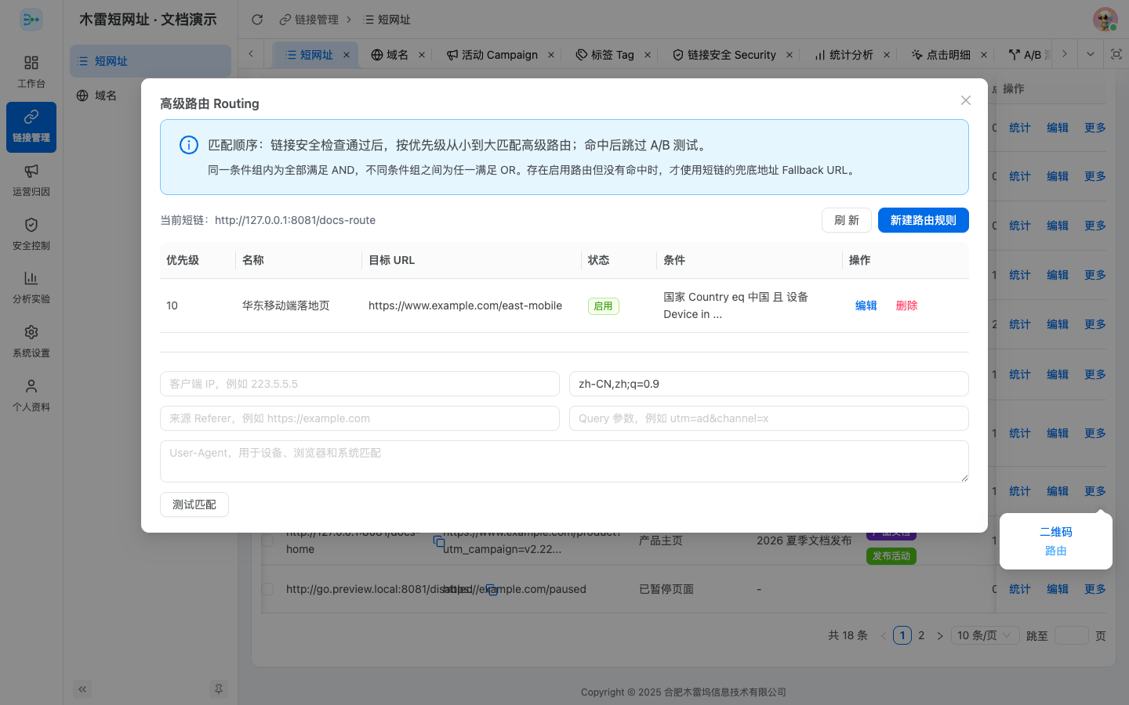Focus the User-Agent textarea
This screenshot has width=1129, height=705.
564,461
